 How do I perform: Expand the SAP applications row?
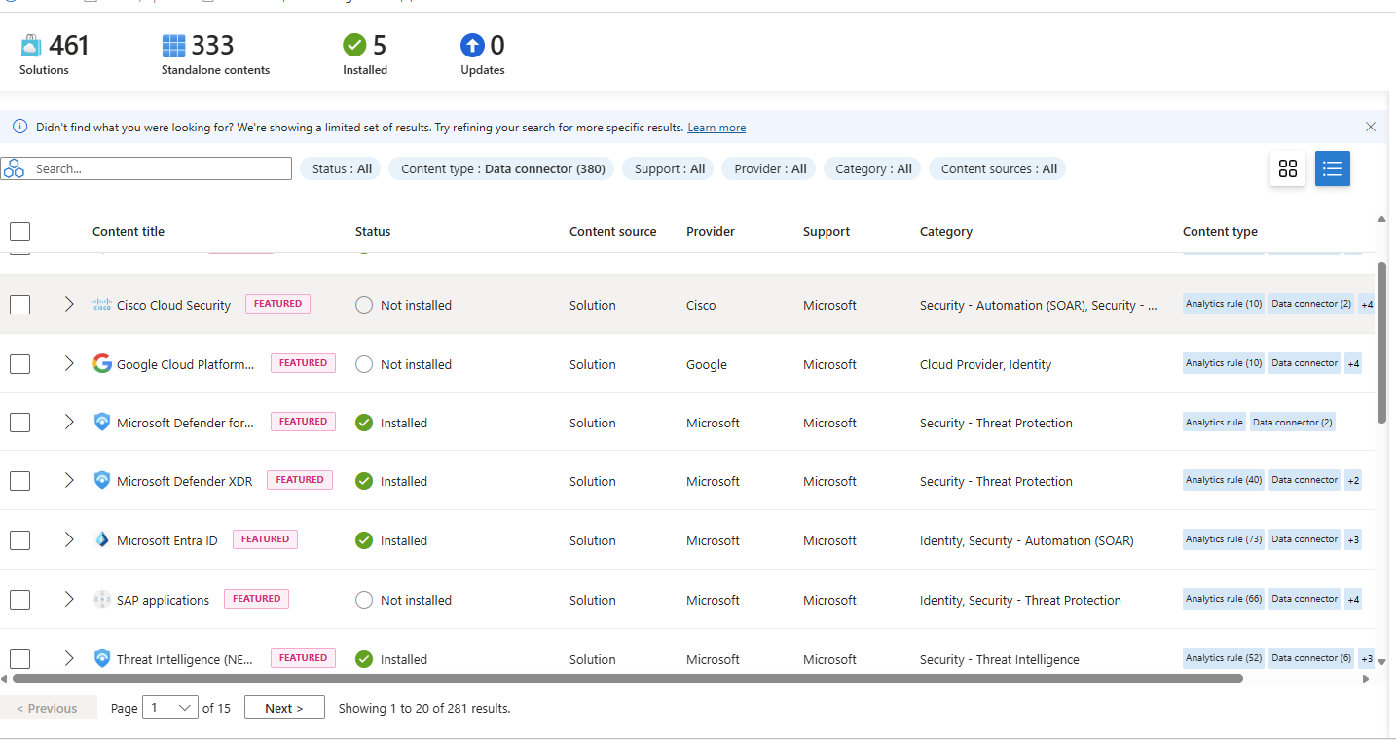click(69, 599)
